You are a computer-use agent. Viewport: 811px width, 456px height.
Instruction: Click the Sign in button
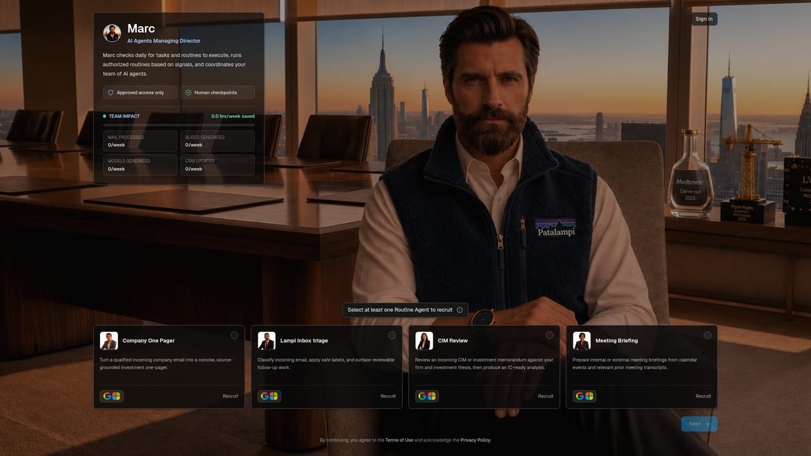[x=704, y=19]
